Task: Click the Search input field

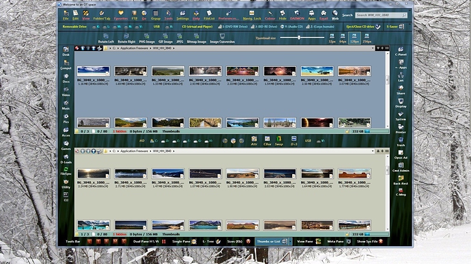Action: pyautogui.click(x=381, y=15)
